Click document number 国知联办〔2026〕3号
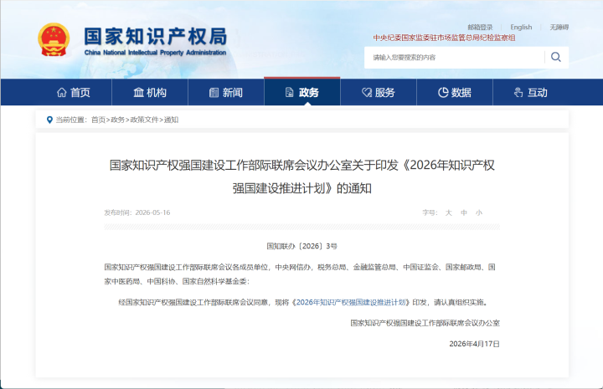 (301, 246)
